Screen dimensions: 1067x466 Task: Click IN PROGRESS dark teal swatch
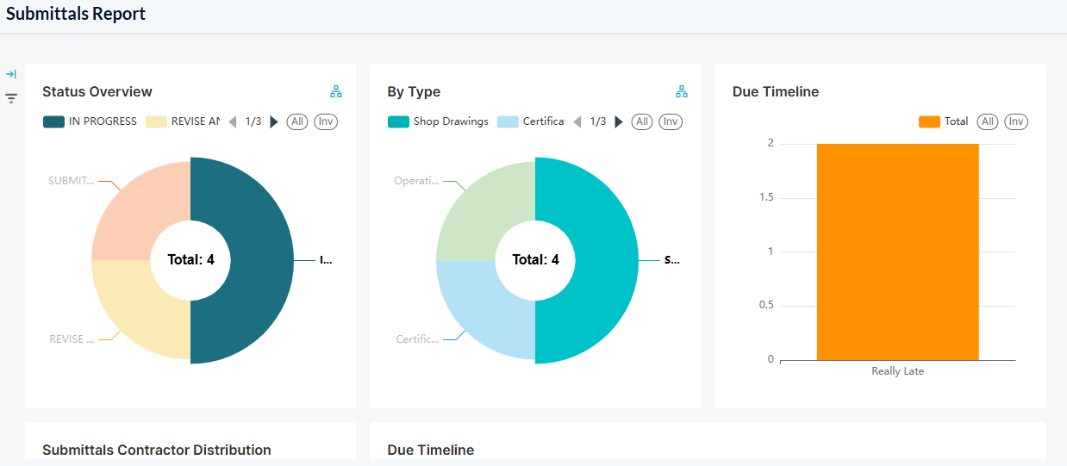[53, 121]
